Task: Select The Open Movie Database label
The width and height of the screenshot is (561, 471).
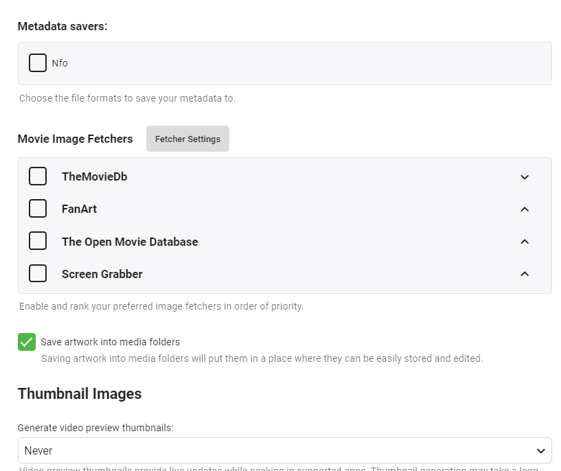Action: tap(130, 242)
